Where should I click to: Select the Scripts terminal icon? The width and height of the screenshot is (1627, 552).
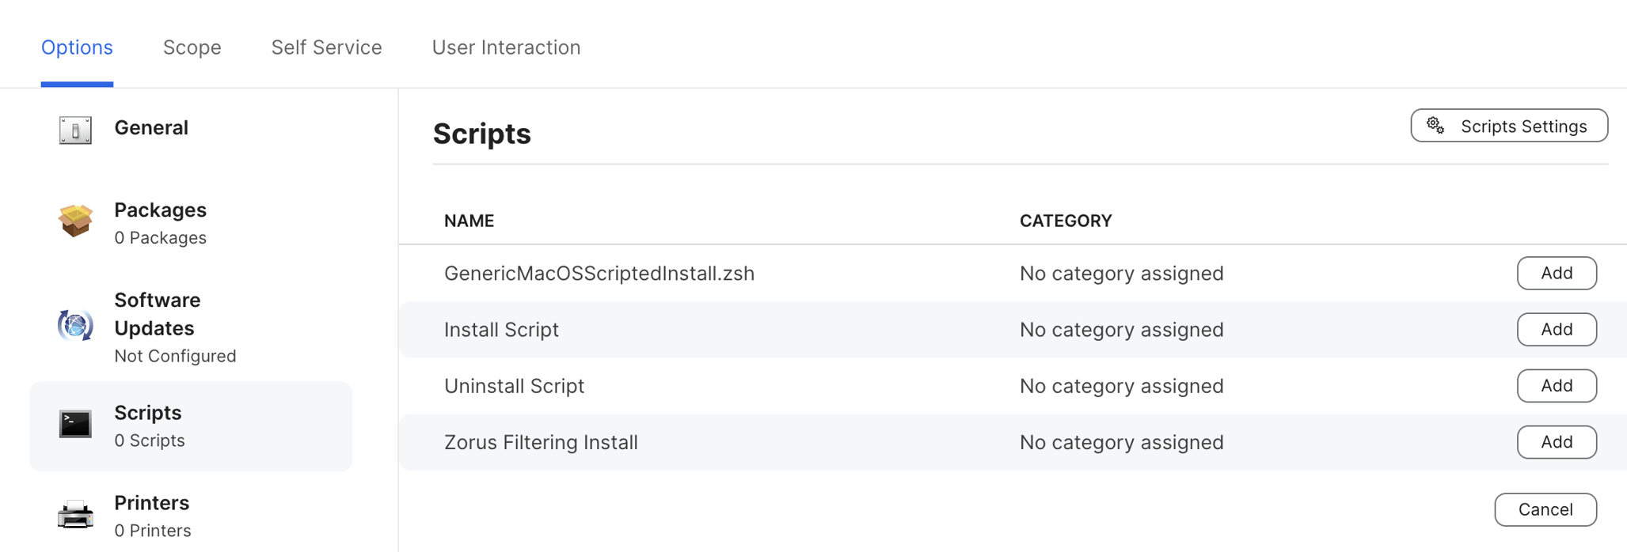(x=75, y=425)
